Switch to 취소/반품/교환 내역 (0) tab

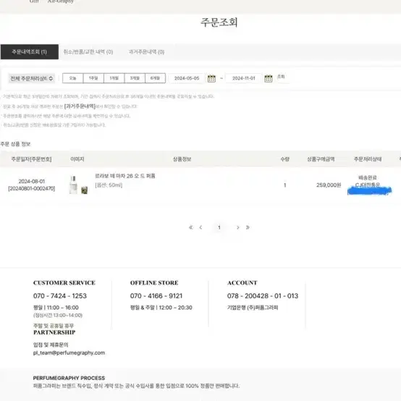(88, 52)
